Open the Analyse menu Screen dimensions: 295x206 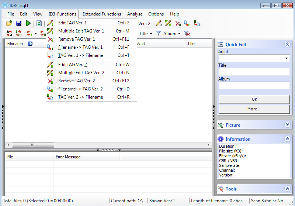tap(135, 14)
